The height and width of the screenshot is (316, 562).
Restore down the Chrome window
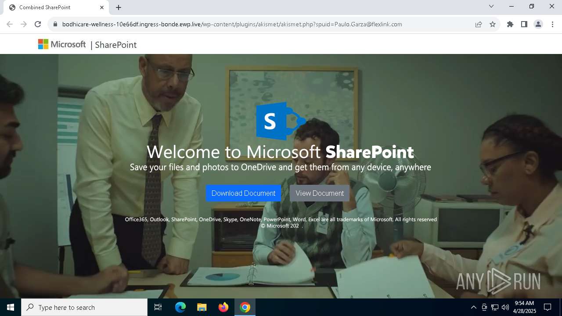click(x=532, y=6)
